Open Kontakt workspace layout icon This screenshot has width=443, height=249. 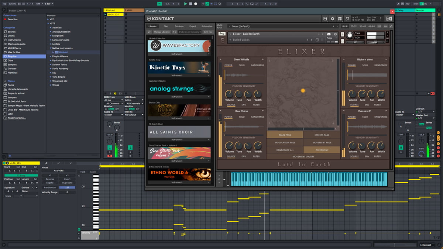[340, 18]
